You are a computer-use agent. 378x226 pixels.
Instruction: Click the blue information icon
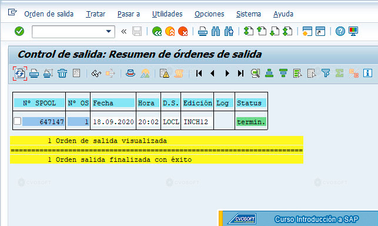click(x=367, y=73)
